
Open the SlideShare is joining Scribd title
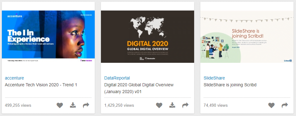(230, 85)
